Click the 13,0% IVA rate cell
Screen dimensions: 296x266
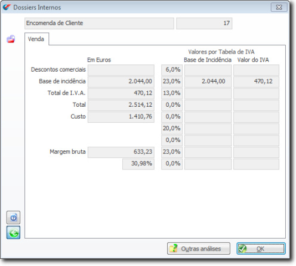172,94
